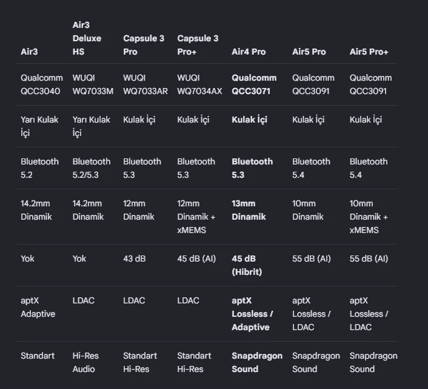Click the 43 dB noise cancelling cell
428x389 pixels.
click(x=135, y=259)
